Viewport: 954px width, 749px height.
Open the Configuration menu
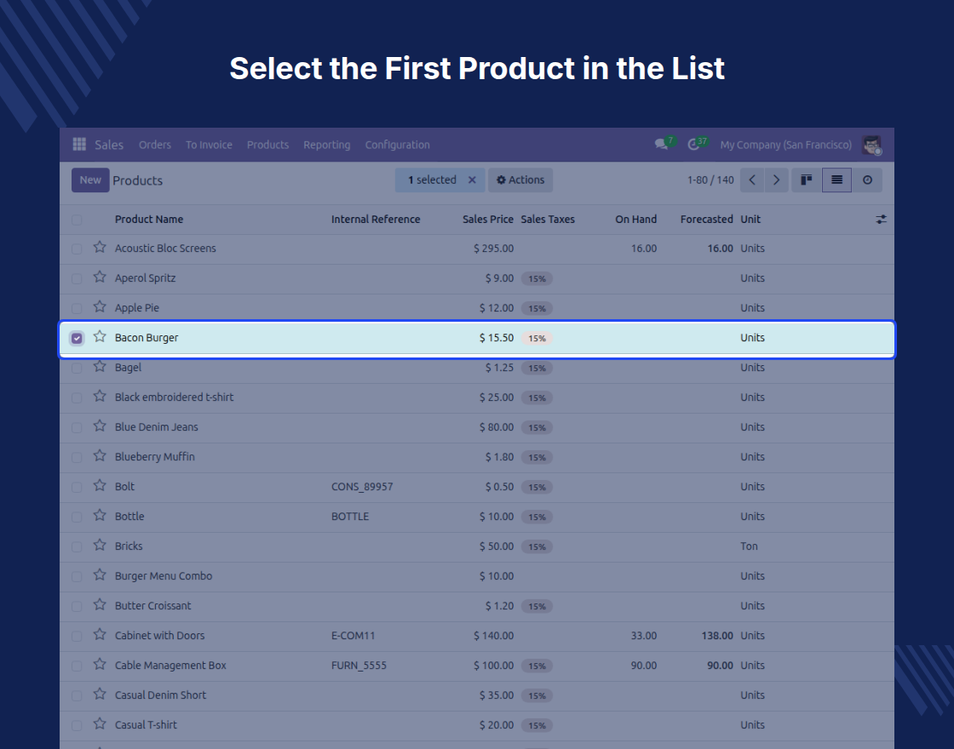click(x=397, y=145)
